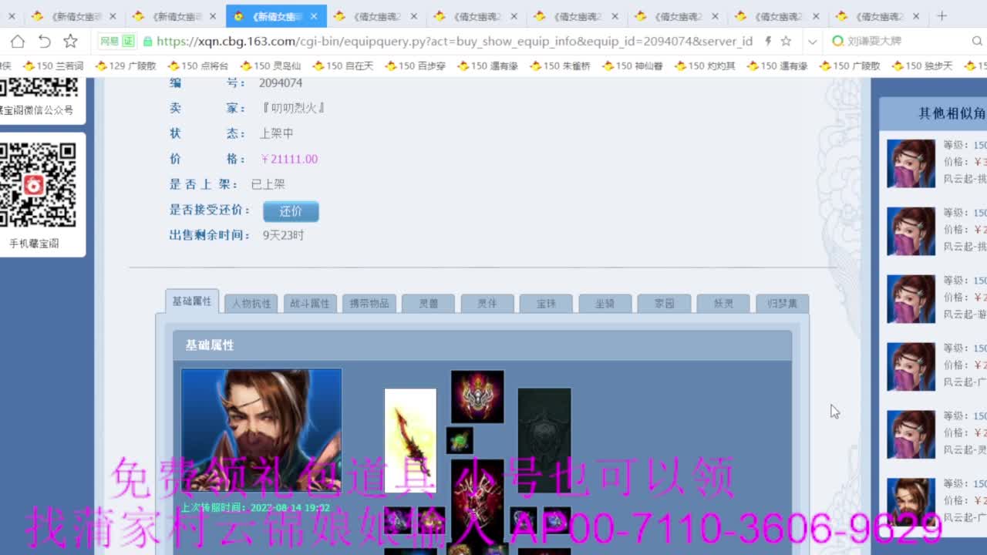Open the 129 广陵散 bookmark
Viewport: 987px width, 555px height.
coord(126,66)
